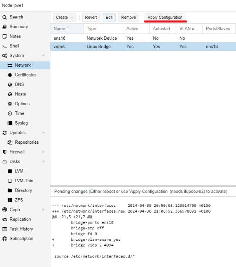Click the System gears icon
This screenshot has width=236, height=267.
coord(4,56)
